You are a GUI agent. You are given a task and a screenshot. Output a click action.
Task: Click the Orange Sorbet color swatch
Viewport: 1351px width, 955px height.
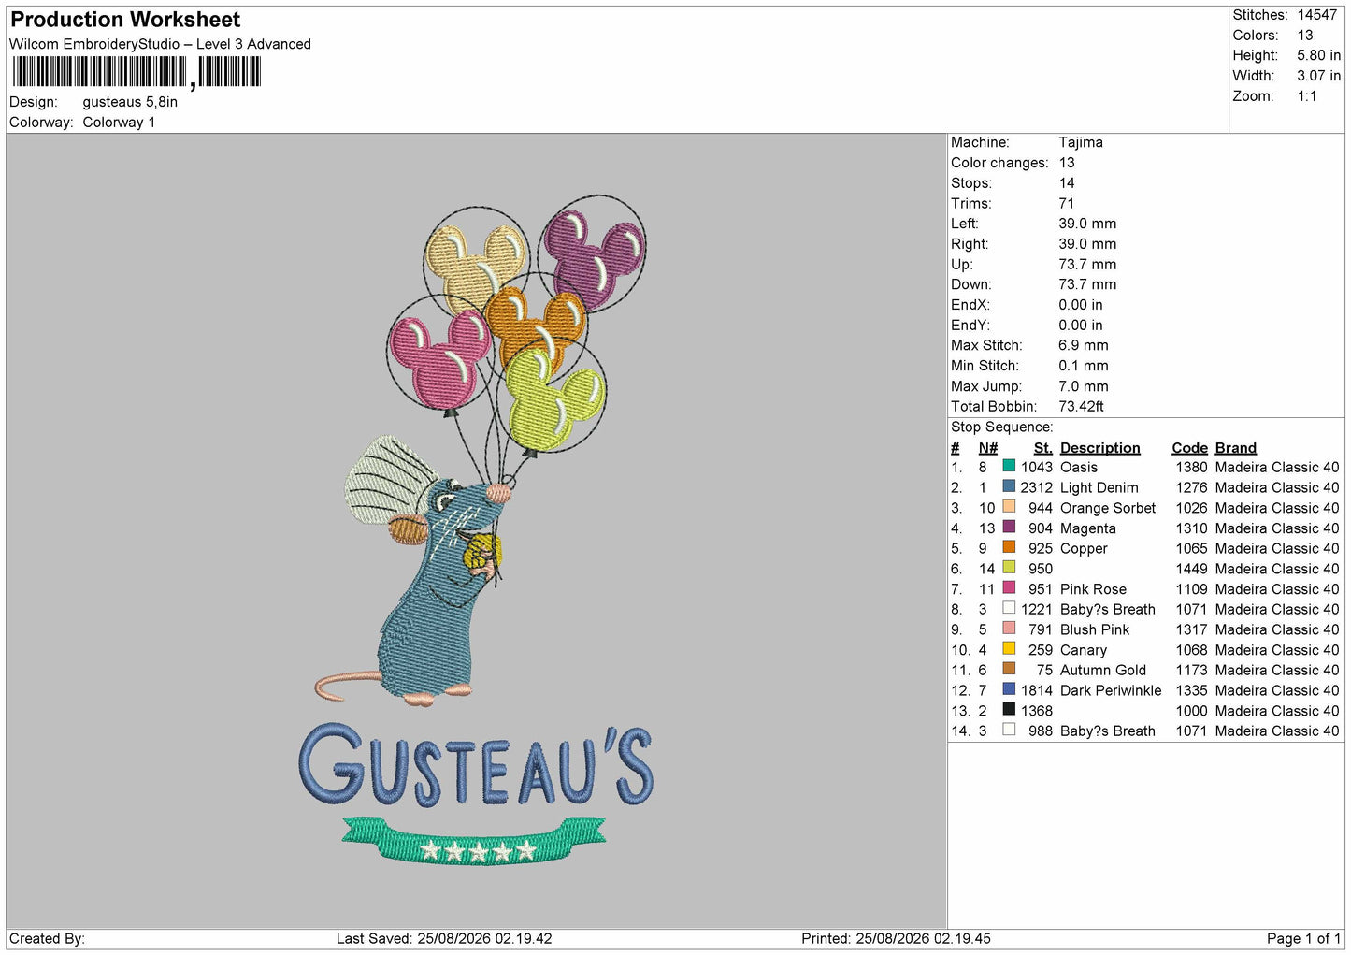coord(1009,506)
